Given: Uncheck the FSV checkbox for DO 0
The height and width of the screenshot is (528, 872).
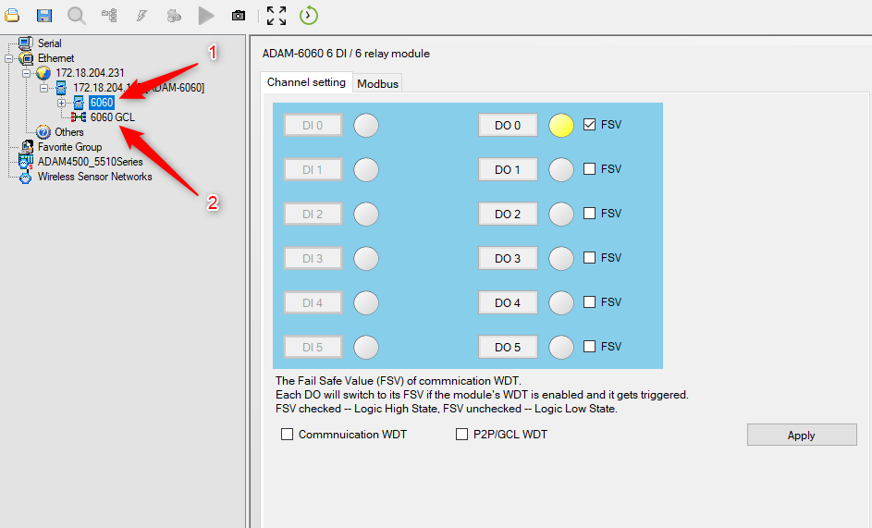Looking at the screenshot, I should [x=589, y=125].
